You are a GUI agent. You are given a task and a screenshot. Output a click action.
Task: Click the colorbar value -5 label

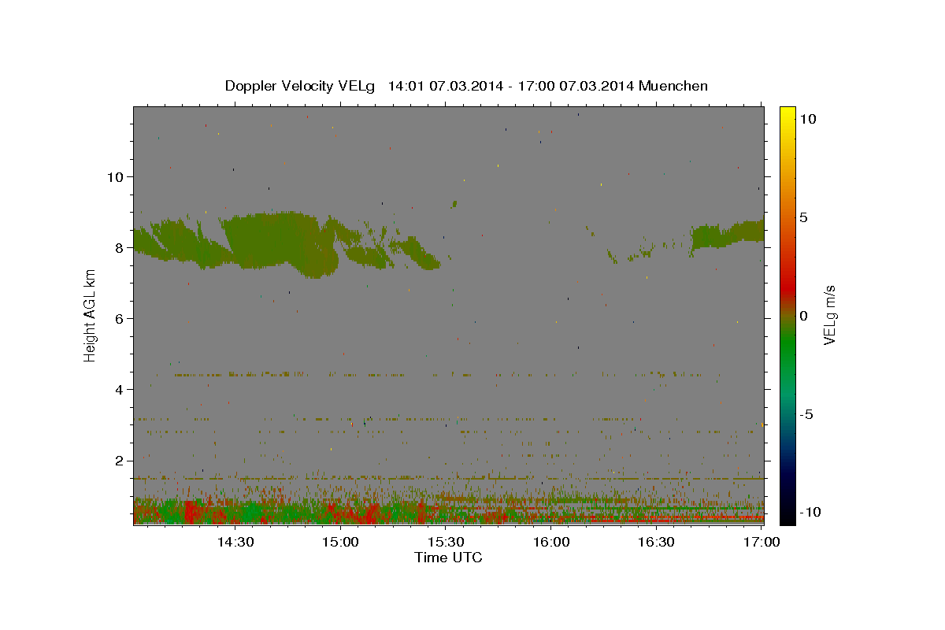805,414
